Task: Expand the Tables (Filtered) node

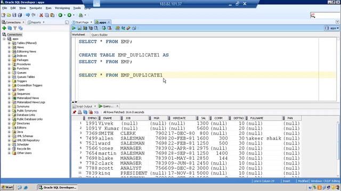Action: (x=9, y=43)
